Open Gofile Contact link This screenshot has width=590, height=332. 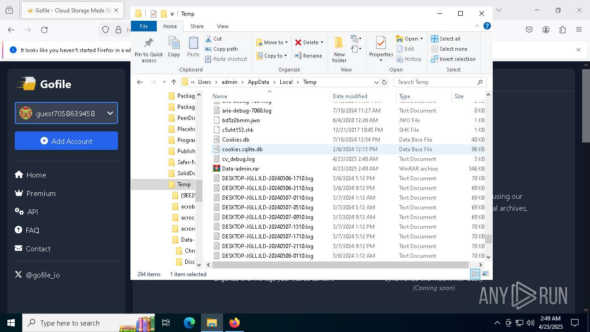[33, 249]
